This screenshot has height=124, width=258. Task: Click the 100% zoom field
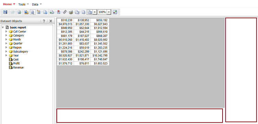[103, 12]
